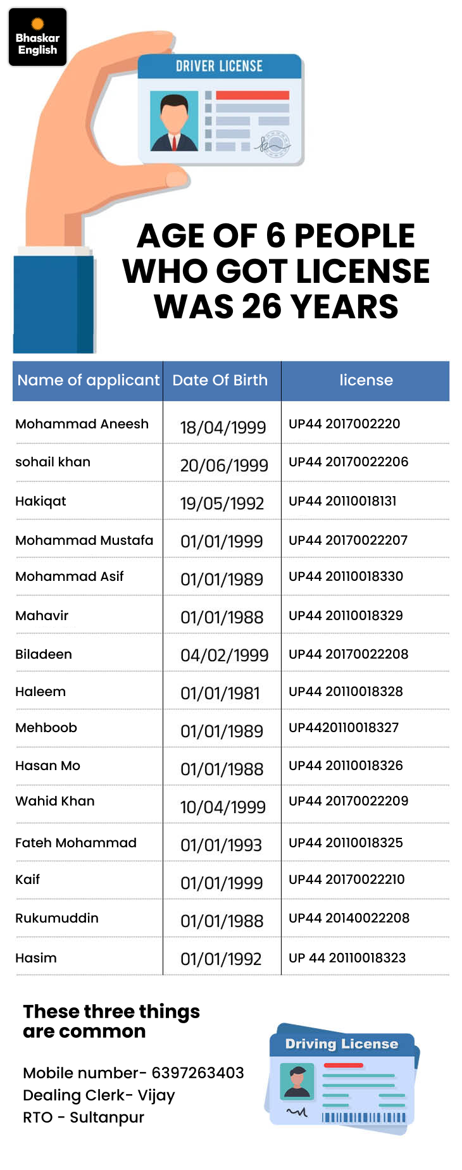Click the man's photo on the top license card

[x=174, y=122]
